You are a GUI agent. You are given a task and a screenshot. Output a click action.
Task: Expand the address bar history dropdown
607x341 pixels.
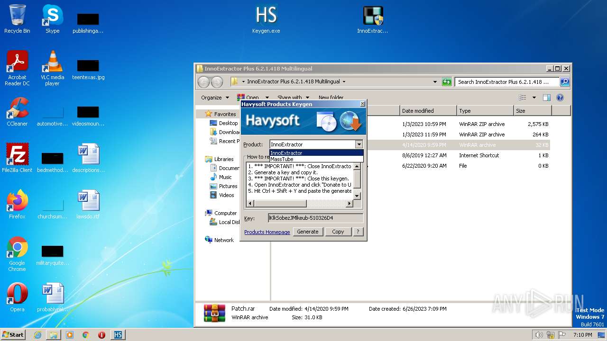(435, 82)
